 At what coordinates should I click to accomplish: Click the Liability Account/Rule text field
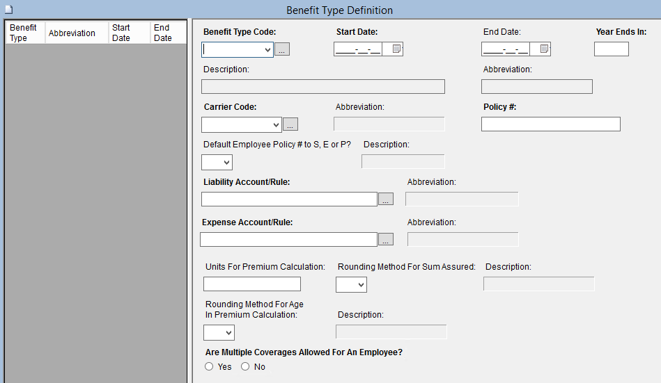pos(288,199)
